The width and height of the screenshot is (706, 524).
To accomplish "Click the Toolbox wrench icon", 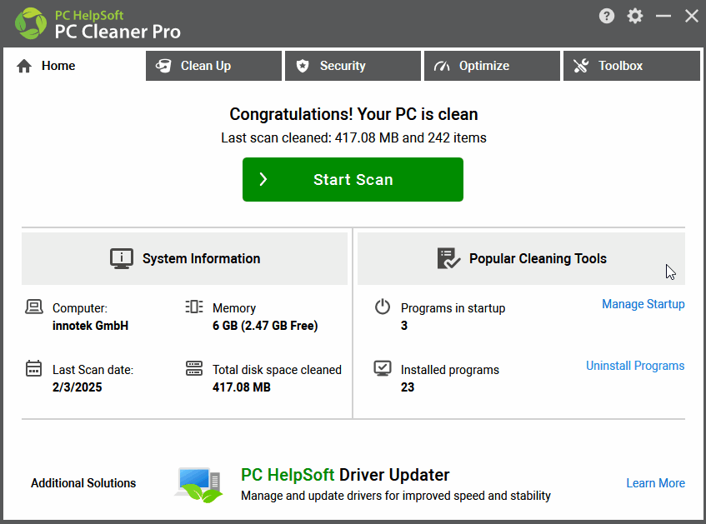I will 581,66.
